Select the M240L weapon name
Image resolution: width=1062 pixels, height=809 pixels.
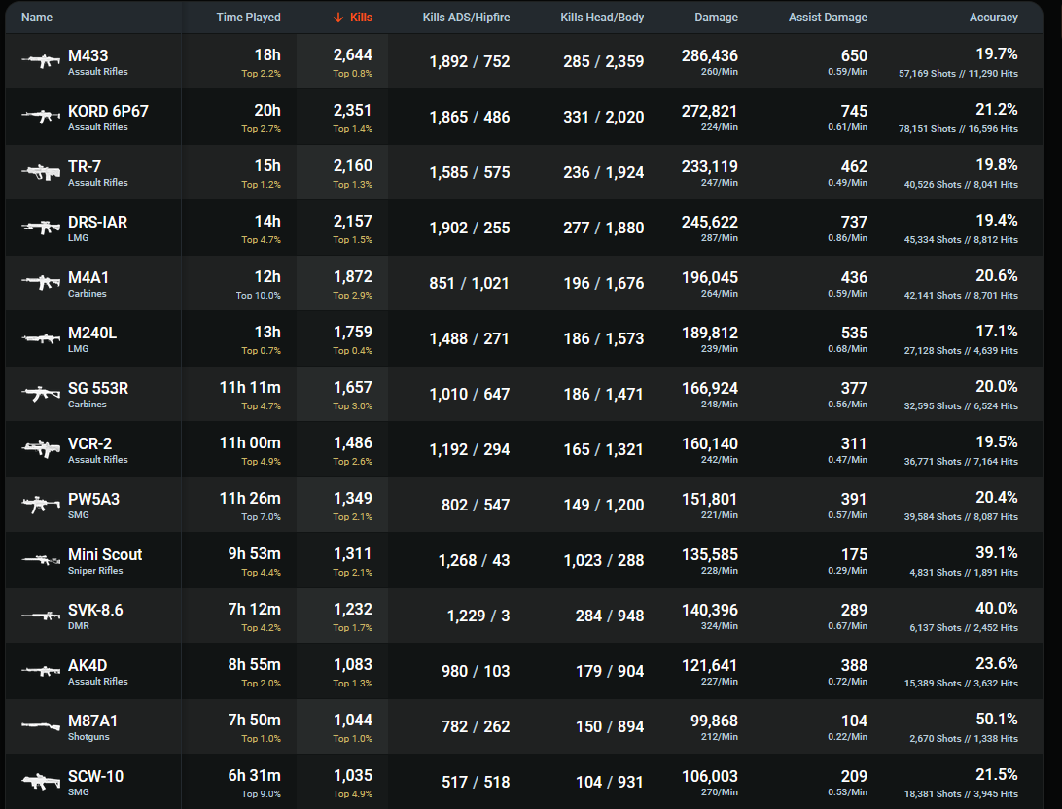coord(92,334)
